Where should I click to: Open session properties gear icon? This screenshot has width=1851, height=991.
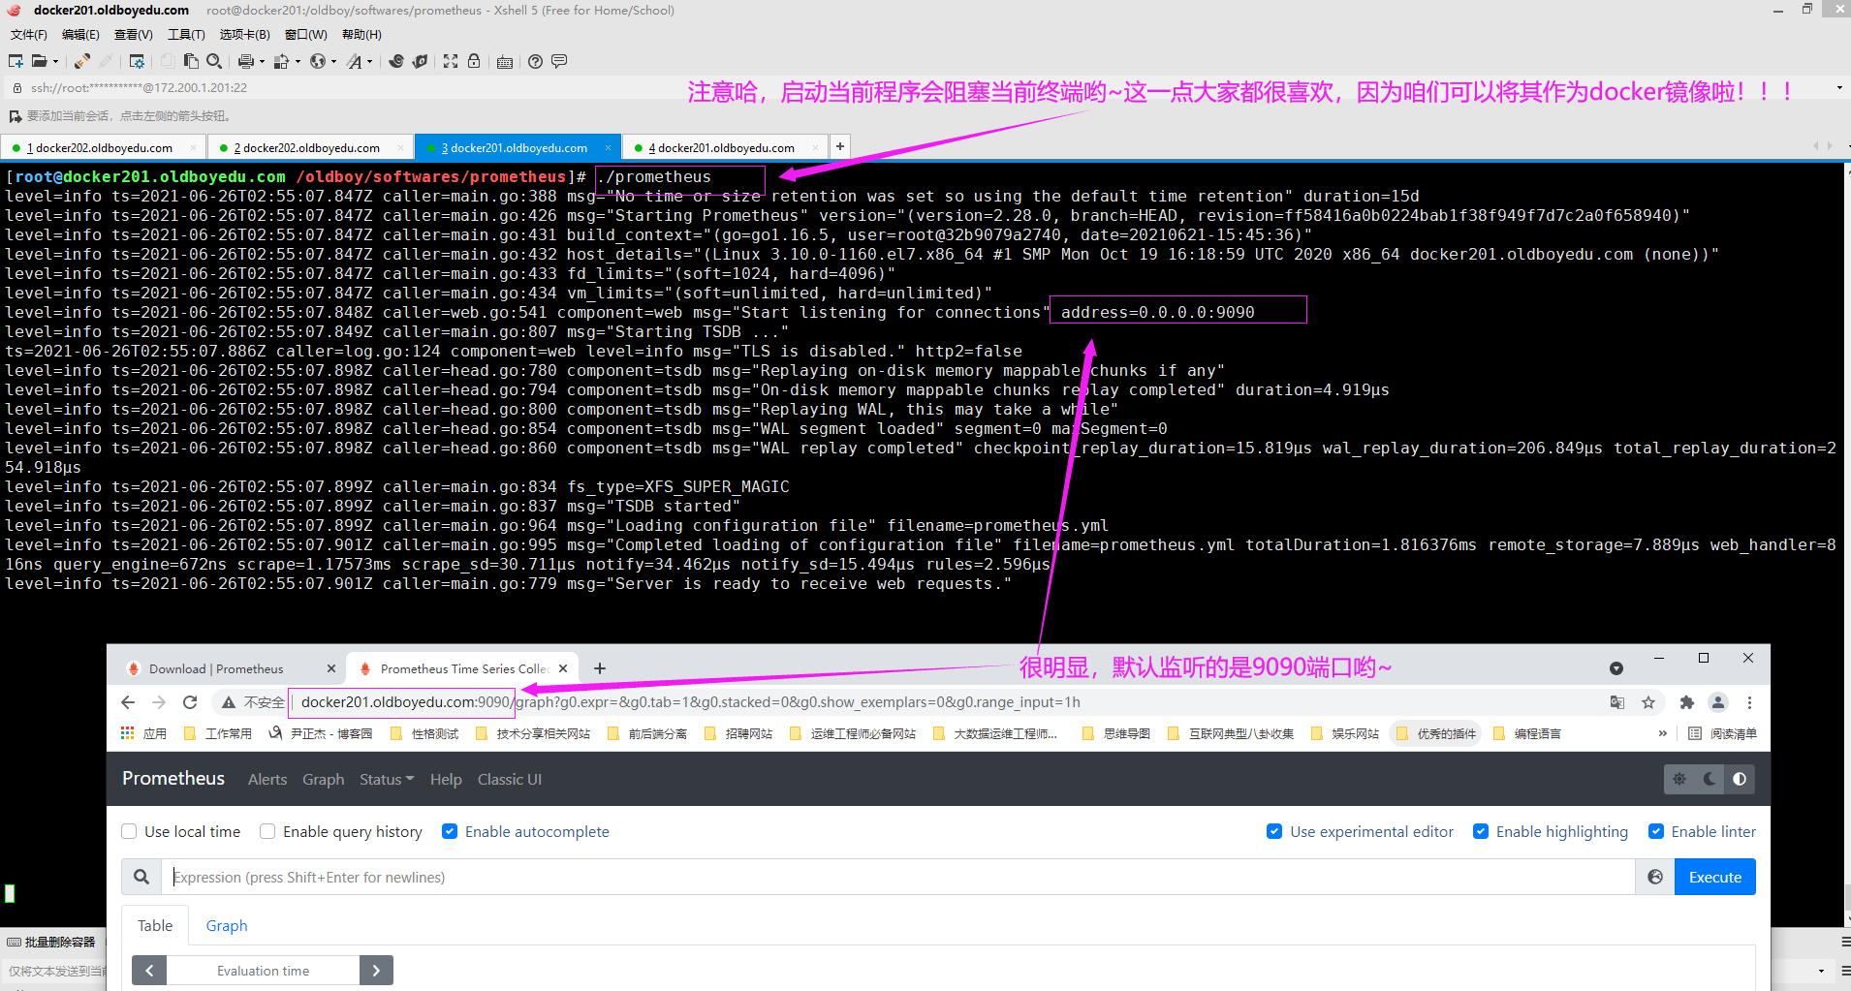point(137,61)
